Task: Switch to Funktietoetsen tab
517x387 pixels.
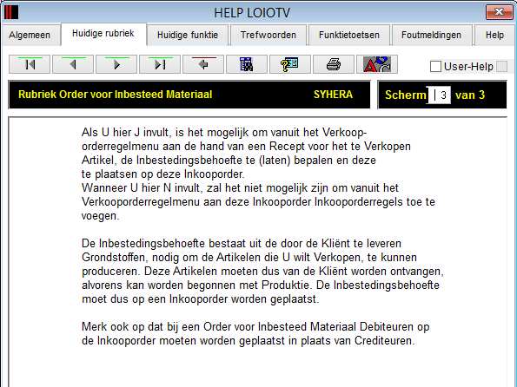Action: 349,35
